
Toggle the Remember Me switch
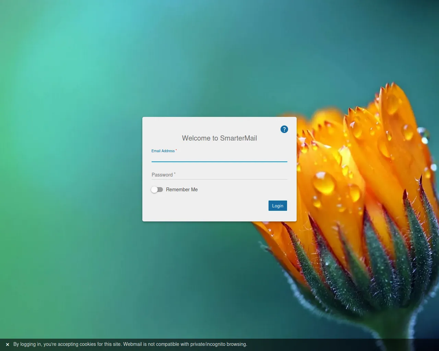(x=157, y=190)
